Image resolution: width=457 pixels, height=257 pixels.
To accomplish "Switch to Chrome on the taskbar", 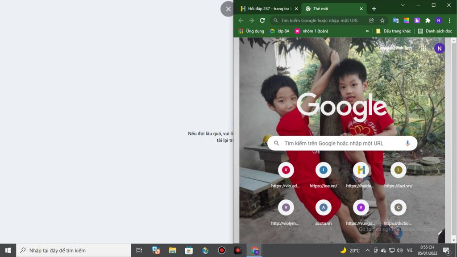I will point(255,250).
